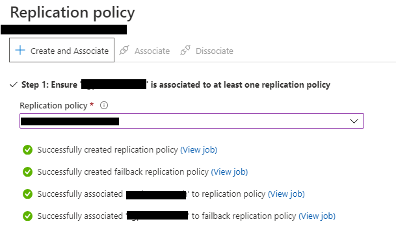The image size is (396, 239).
Task: Expand the chevron arrow of the policy dropdown
Action: [x=354, y=121]
